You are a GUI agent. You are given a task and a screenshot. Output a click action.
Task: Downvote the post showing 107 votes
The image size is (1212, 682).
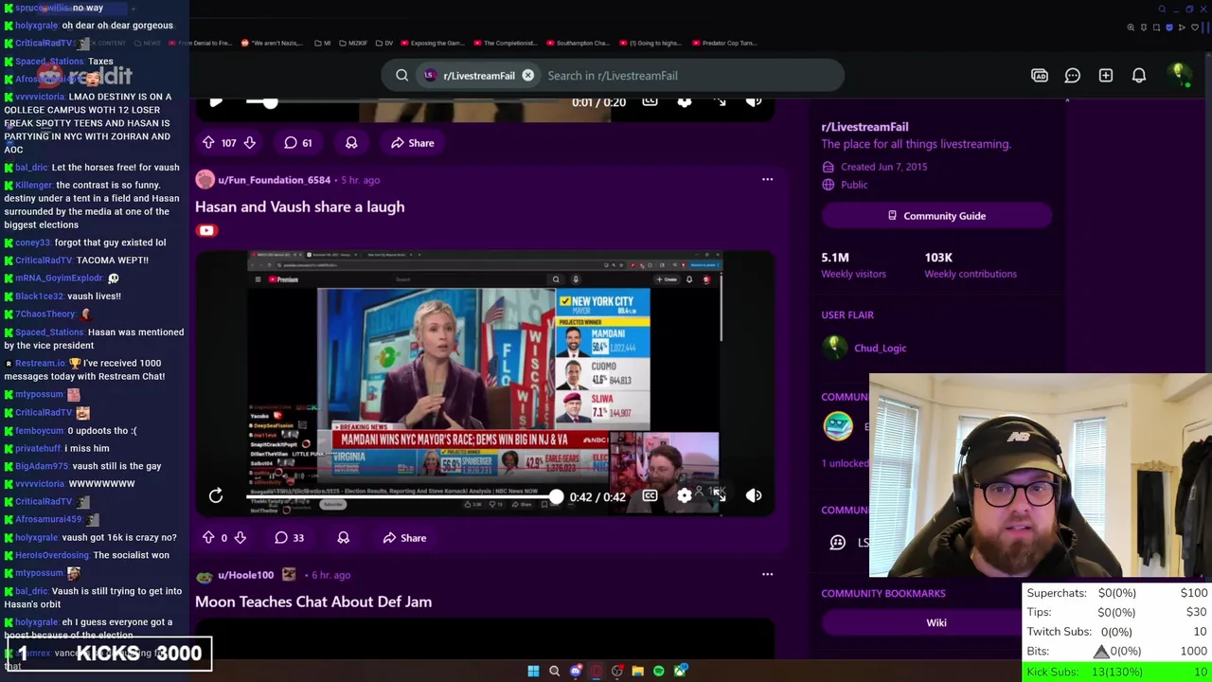[x=250, y=143]
